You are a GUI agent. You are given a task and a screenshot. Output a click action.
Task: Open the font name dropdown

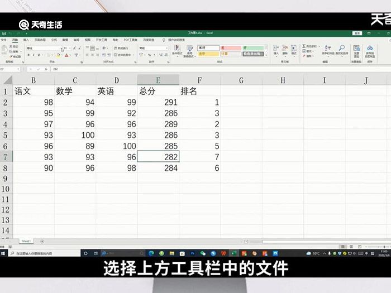61,48
